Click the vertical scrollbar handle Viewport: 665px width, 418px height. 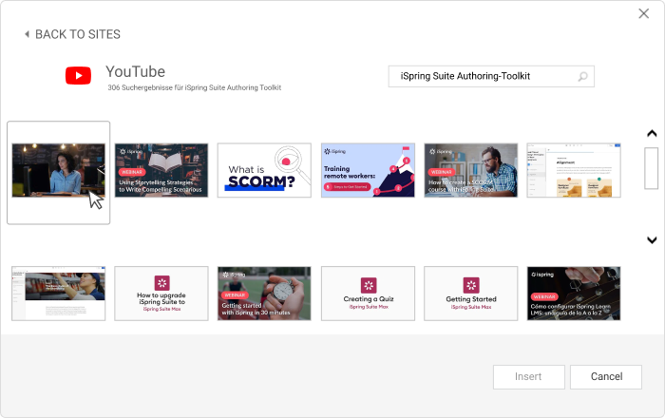point(651,168)
